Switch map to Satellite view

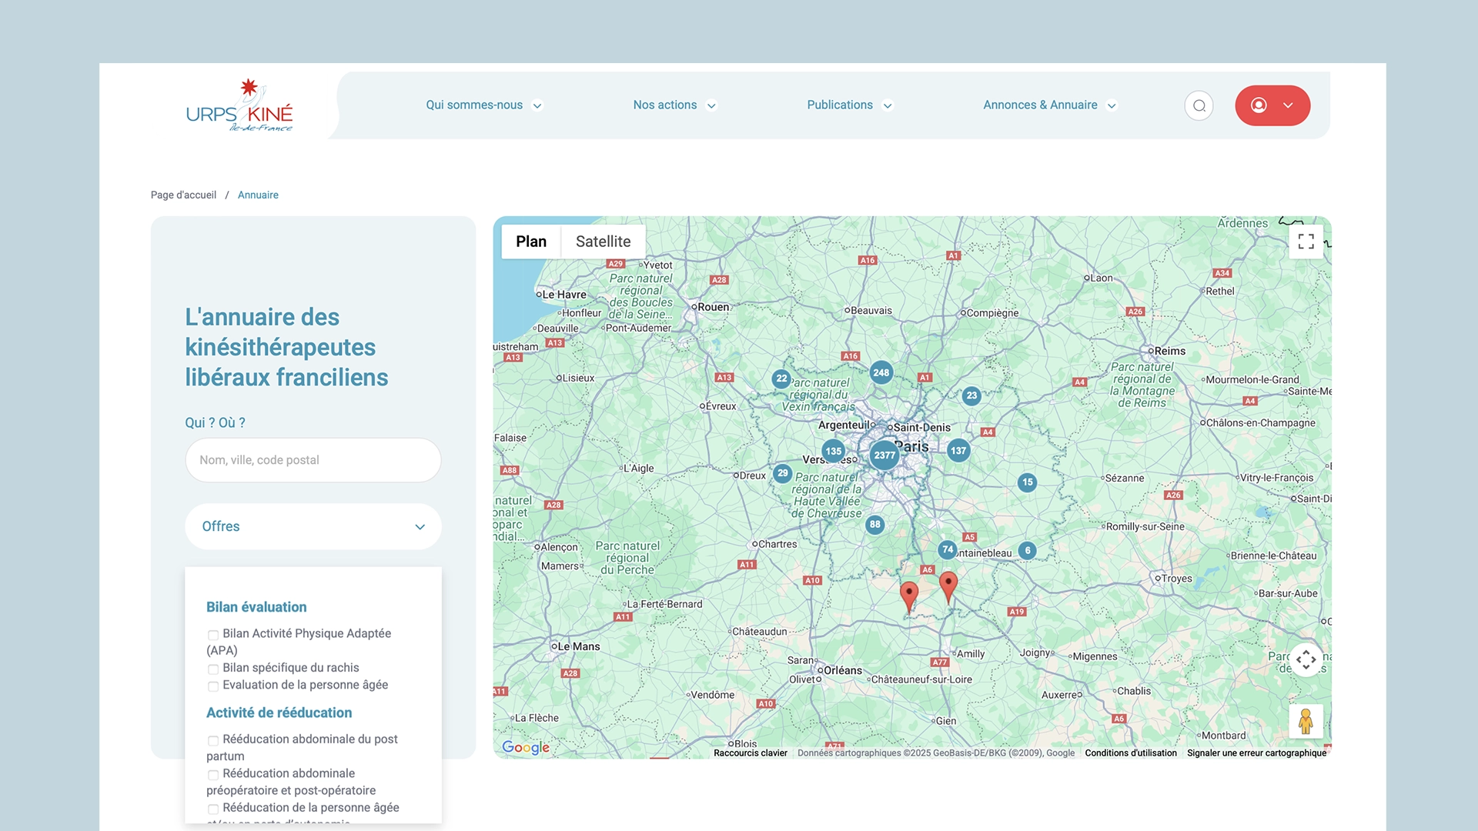pyautogui.click(x=603, y=242)
